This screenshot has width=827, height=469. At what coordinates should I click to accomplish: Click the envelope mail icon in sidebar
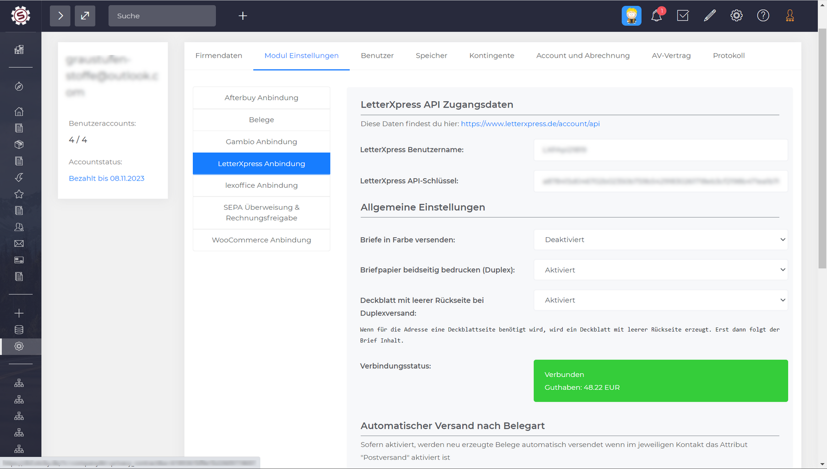coord(19,244)
